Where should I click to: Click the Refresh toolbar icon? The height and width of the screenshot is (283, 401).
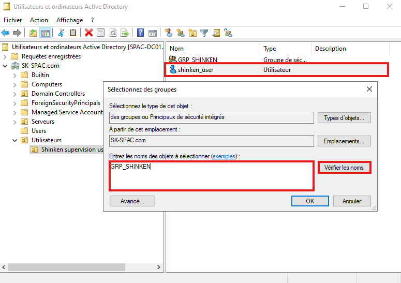coord(113,33)
